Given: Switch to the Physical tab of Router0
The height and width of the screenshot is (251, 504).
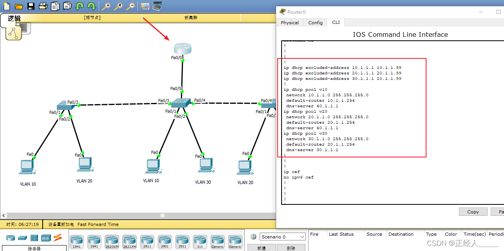Looking at the screenshot, I should pos(290,23).
